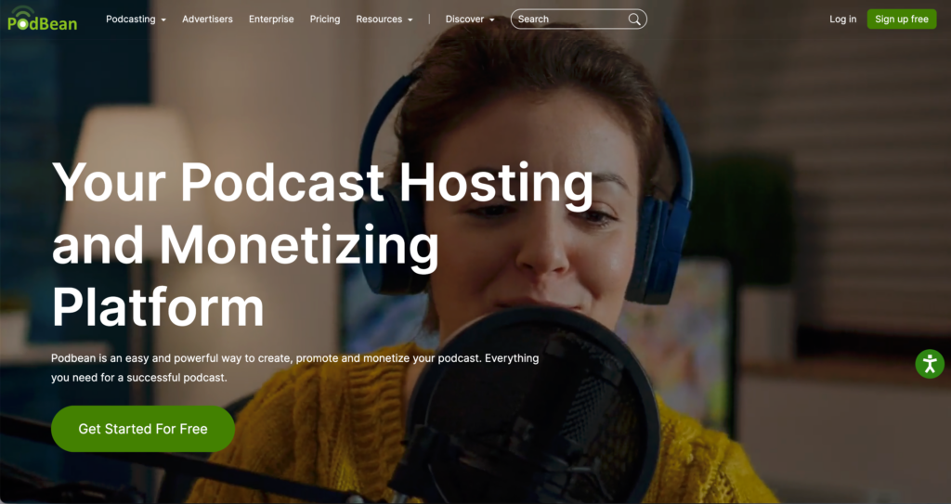
Task: Expand the Discover dropdown menu
Action: pos(470,19)
